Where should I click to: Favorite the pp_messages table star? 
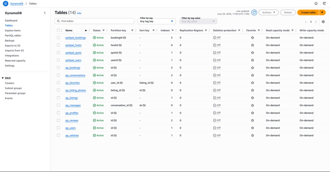click(252, 105)
